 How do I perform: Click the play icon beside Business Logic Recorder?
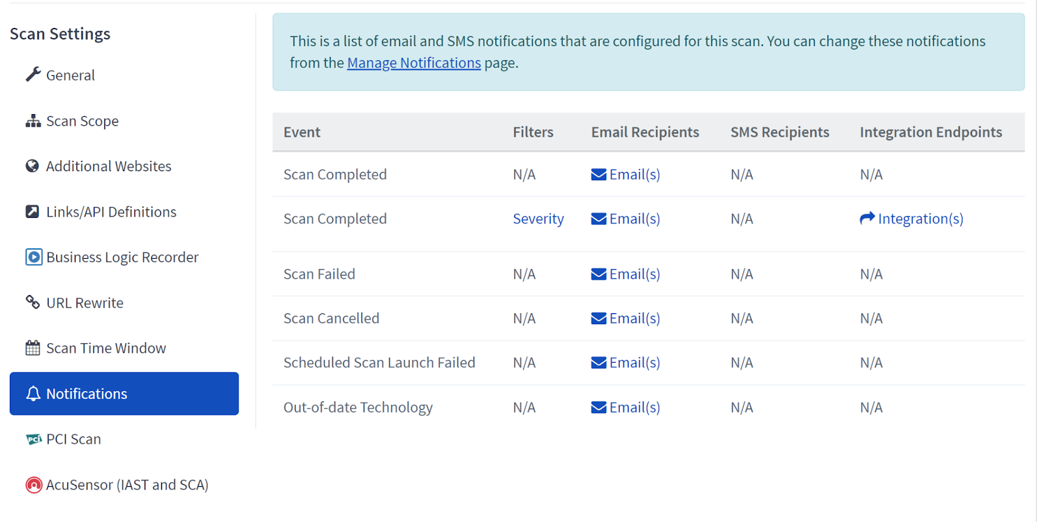pos(34,257)
